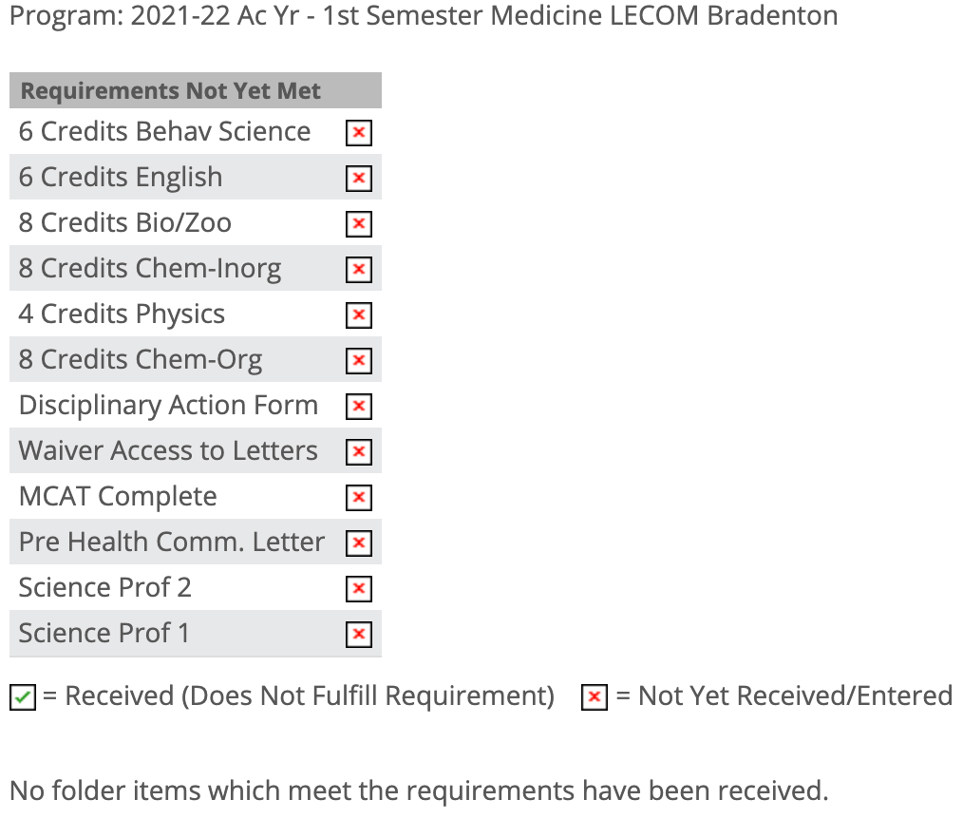Image resolution: width=963 pixels, height=819 pixels.
Task: Click red X icon beside 4 Credits Physics
Action: 358,315
